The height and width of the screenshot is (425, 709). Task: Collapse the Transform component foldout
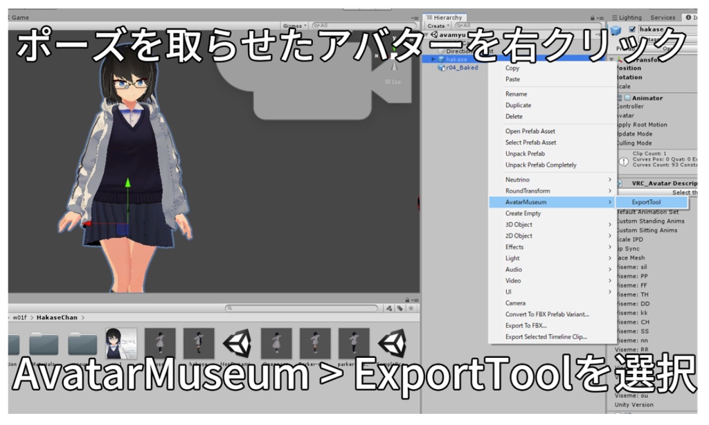(612, 60)
